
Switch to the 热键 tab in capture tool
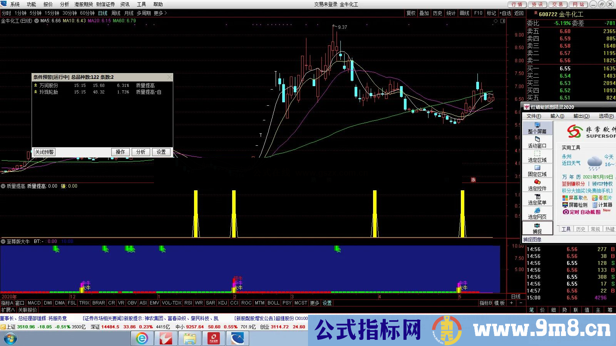click(x=609, y=229)
